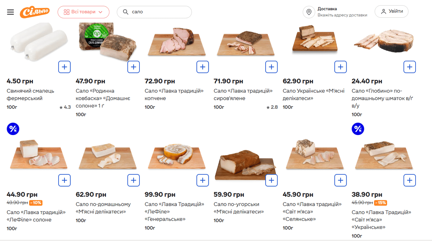Expand the Всі товари dropdown
This screenshot has width=432, height=241.
click(x=83, y=12)
